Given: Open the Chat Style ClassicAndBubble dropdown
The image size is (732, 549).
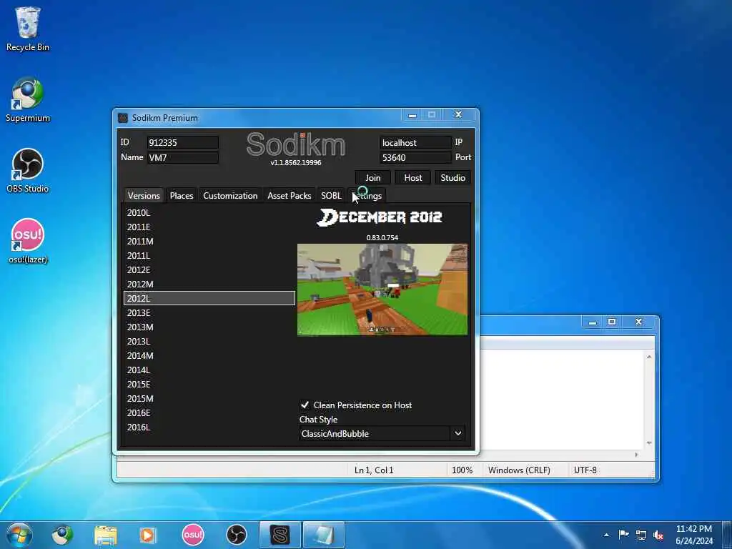Looking at the screenshot, I should pos(382,434).
